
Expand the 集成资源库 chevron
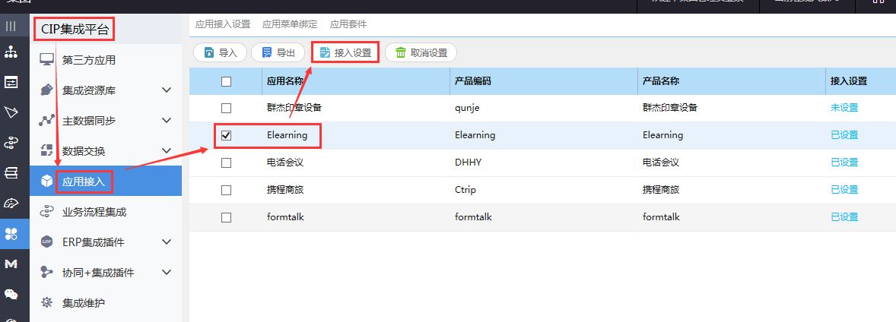(167, 90)
